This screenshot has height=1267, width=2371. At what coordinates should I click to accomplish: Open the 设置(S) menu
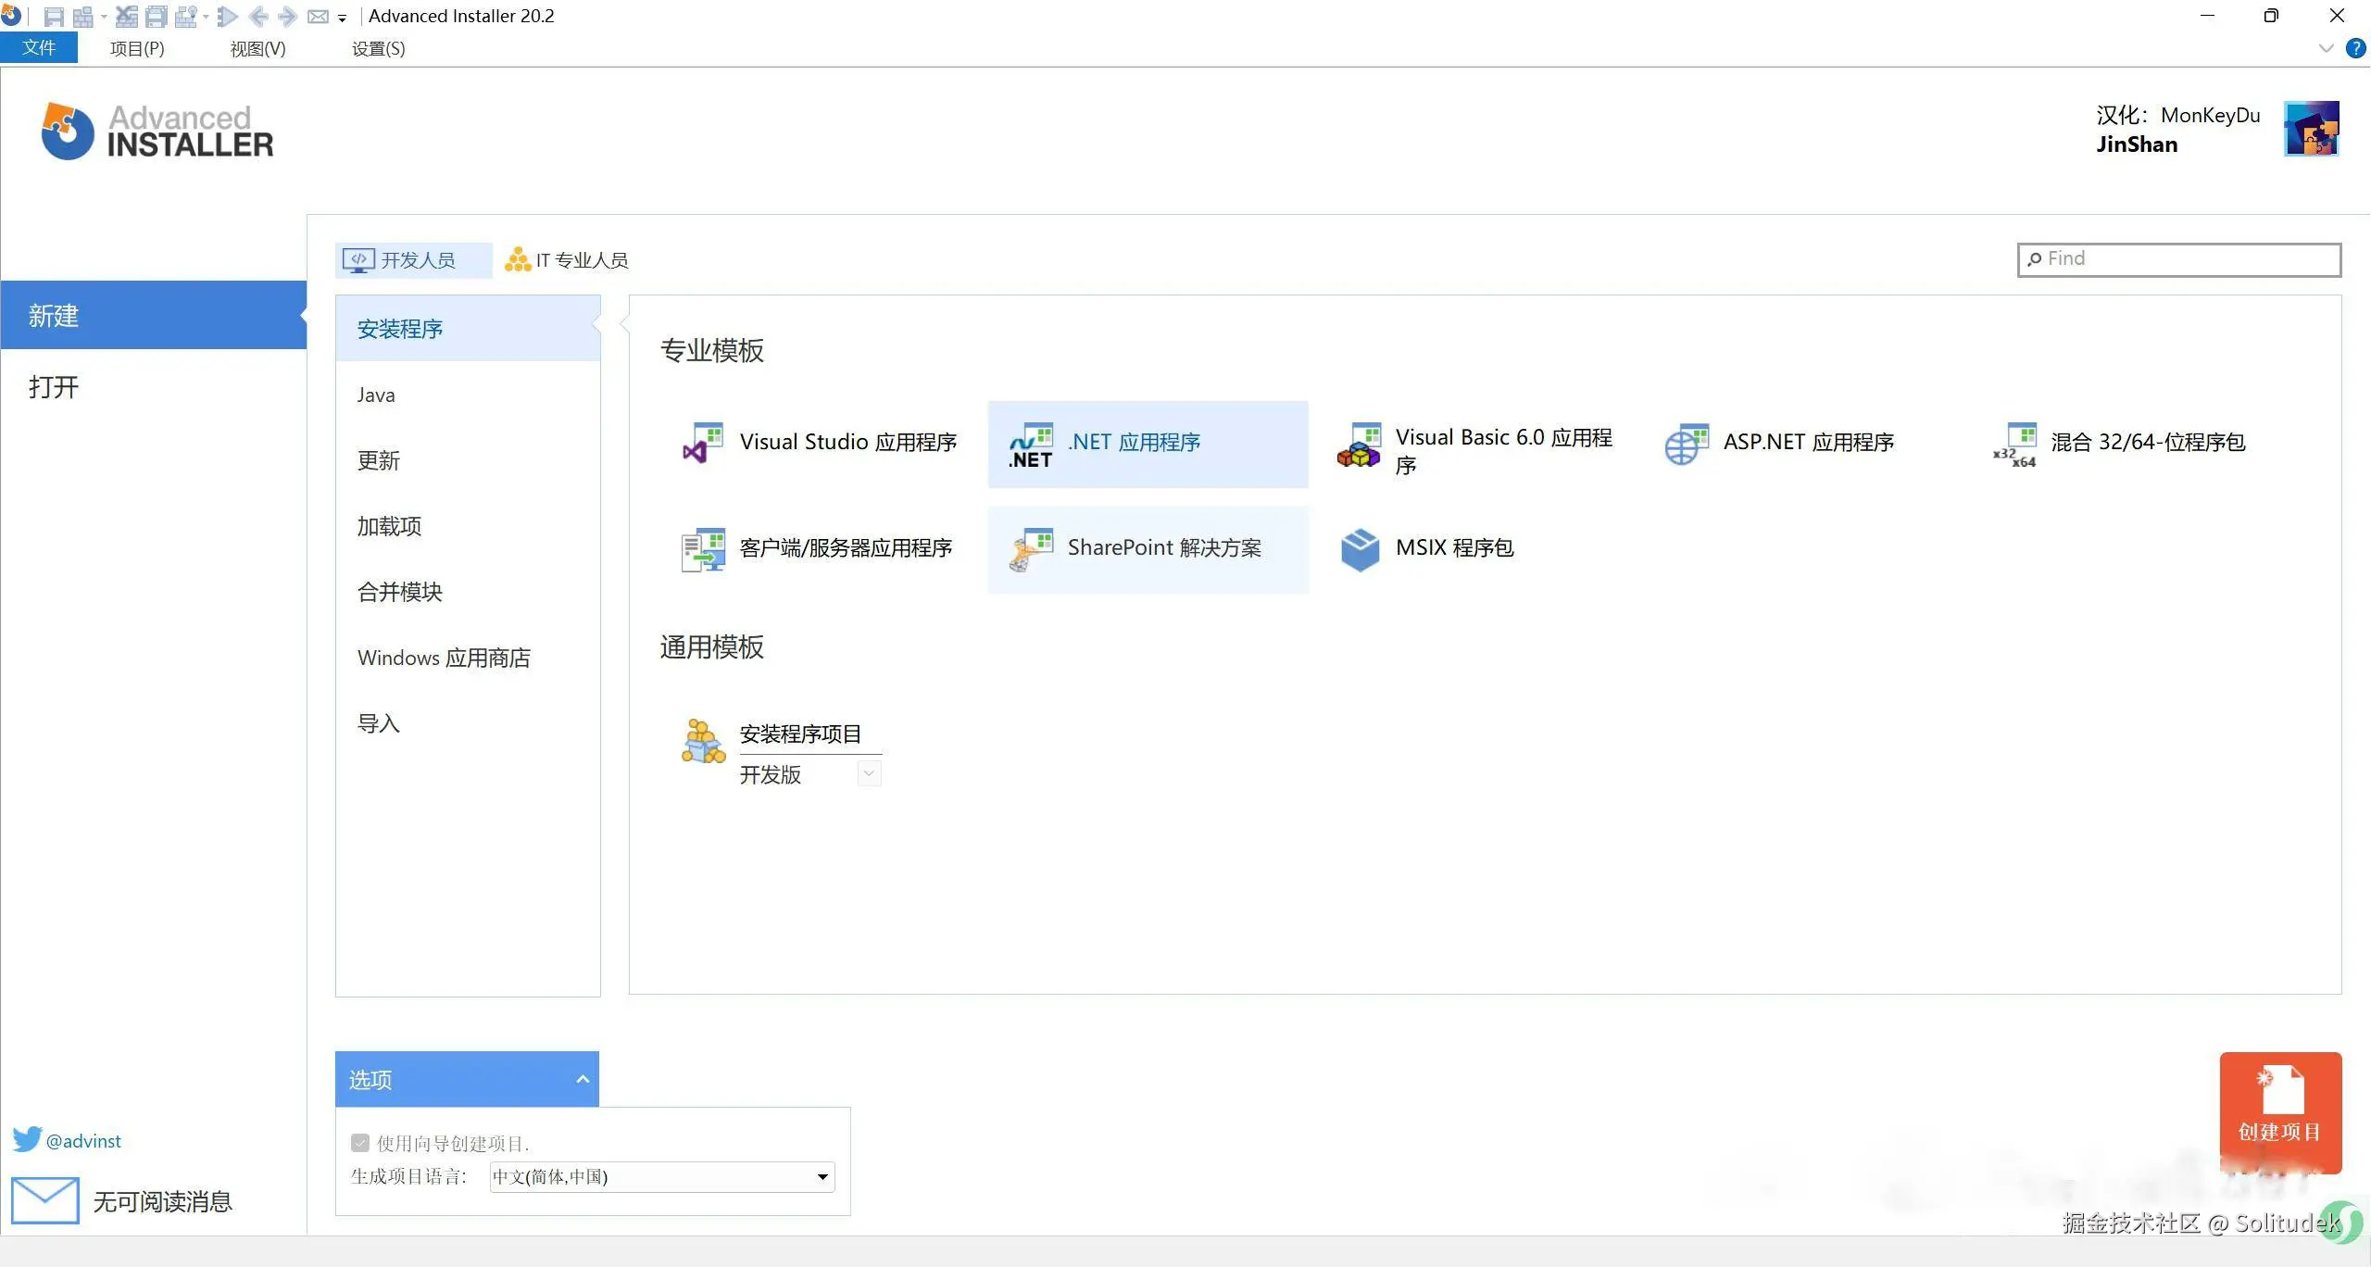(x=379, y=48)
